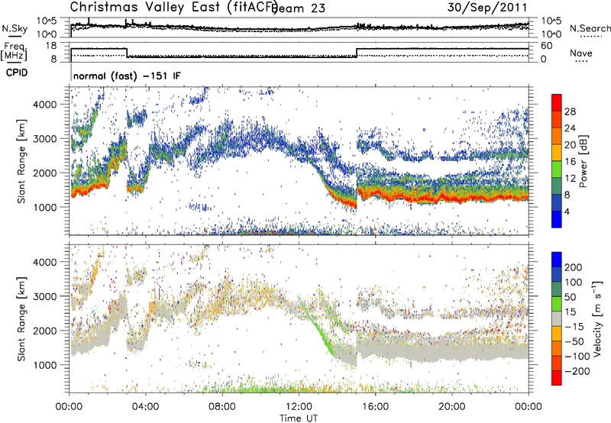Click the '18' tick of the frequency axis
The height and width of the screenshot is (423, 611).
point(51,46)
